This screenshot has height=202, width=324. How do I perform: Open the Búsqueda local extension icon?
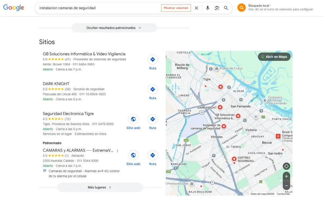(x=241, y=7)
